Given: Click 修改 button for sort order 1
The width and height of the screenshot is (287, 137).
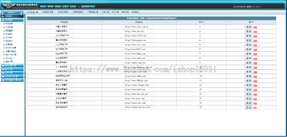Looking at the screenshot, I should click(248, 27).
